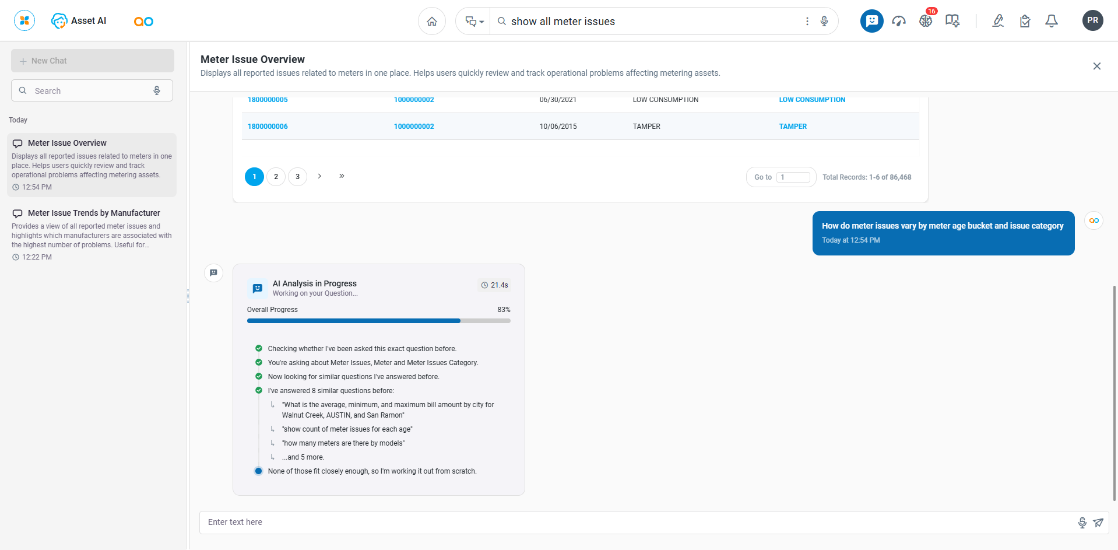The height and width of the screenshot is (550, 1118).
Task: Open the clipboard checklist icon
Action: 1025,21
